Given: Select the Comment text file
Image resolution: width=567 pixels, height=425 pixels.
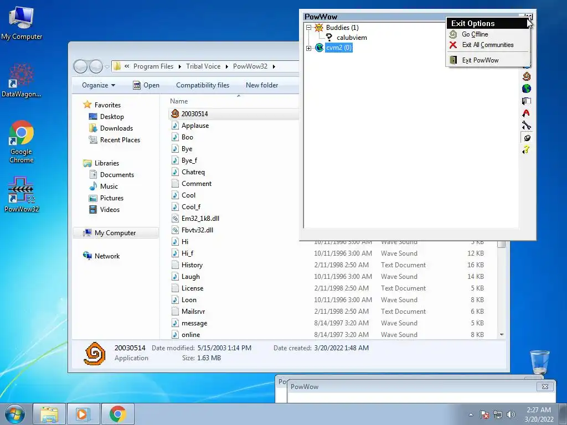Looking at the screenshot, I should point(197,184).
